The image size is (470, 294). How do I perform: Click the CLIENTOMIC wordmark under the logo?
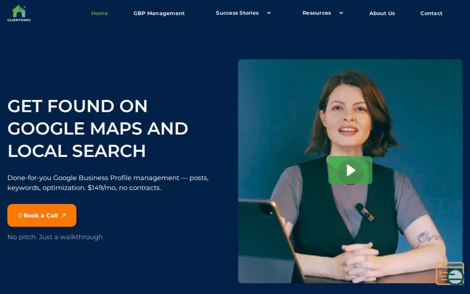pyautogui.click(x=19, y=20)
